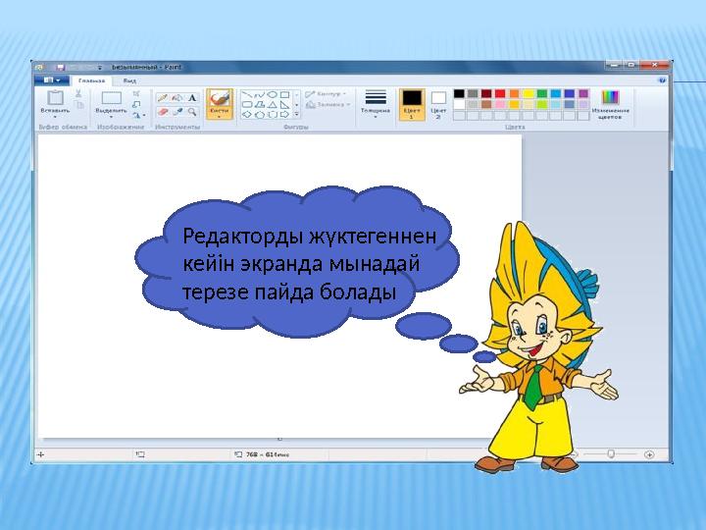Switch to the Home (Главная) tab
This screenshot has height=530, width=706.
(x=92, y=80)
